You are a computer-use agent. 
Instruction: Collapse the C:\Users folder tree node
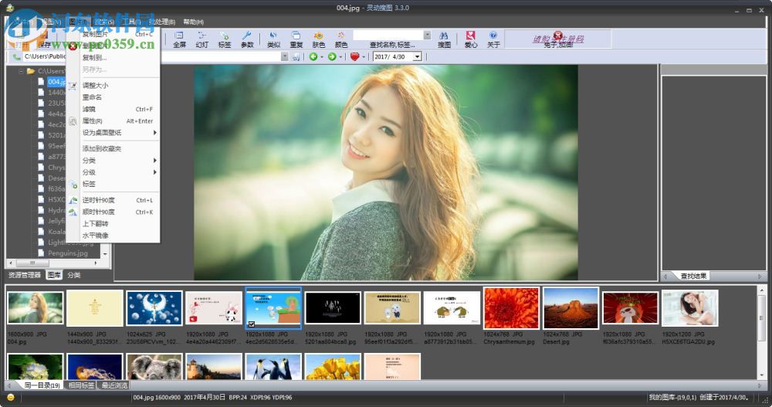click(x=21, y=71)
